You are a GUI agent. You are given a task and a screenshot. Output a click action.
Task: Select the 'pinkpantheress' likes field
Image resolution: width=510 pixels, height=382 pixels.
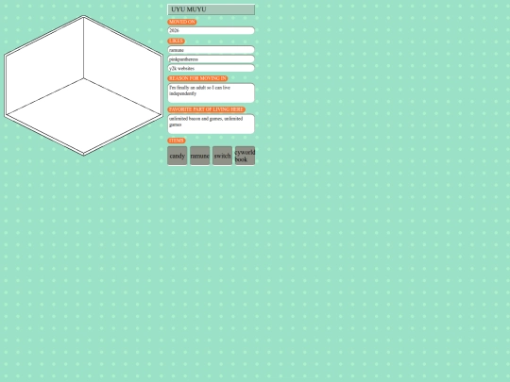tap(212, 59)
